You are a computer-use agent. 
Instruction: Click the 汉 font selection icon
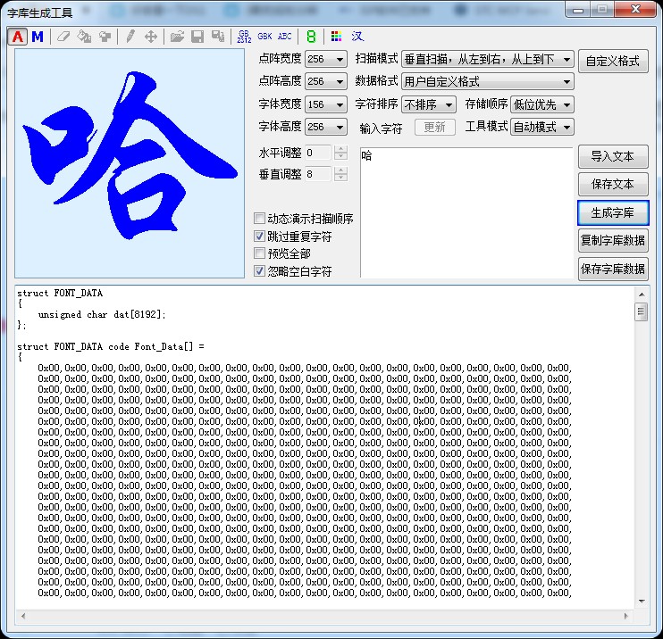tap(357, 37)
